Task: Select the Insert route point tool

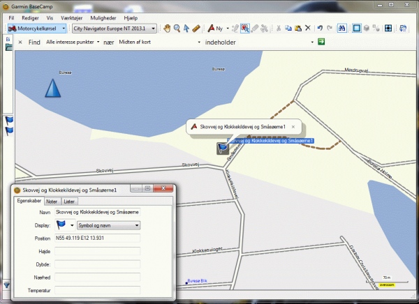Action: click(235, 29)
